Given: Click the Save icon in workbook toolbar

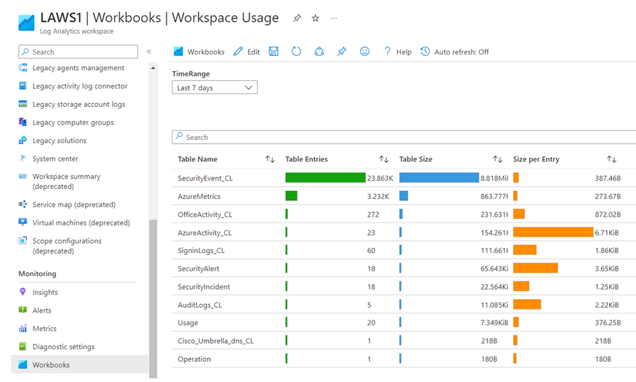Looking at the screenshot, I should coord(274,51).
